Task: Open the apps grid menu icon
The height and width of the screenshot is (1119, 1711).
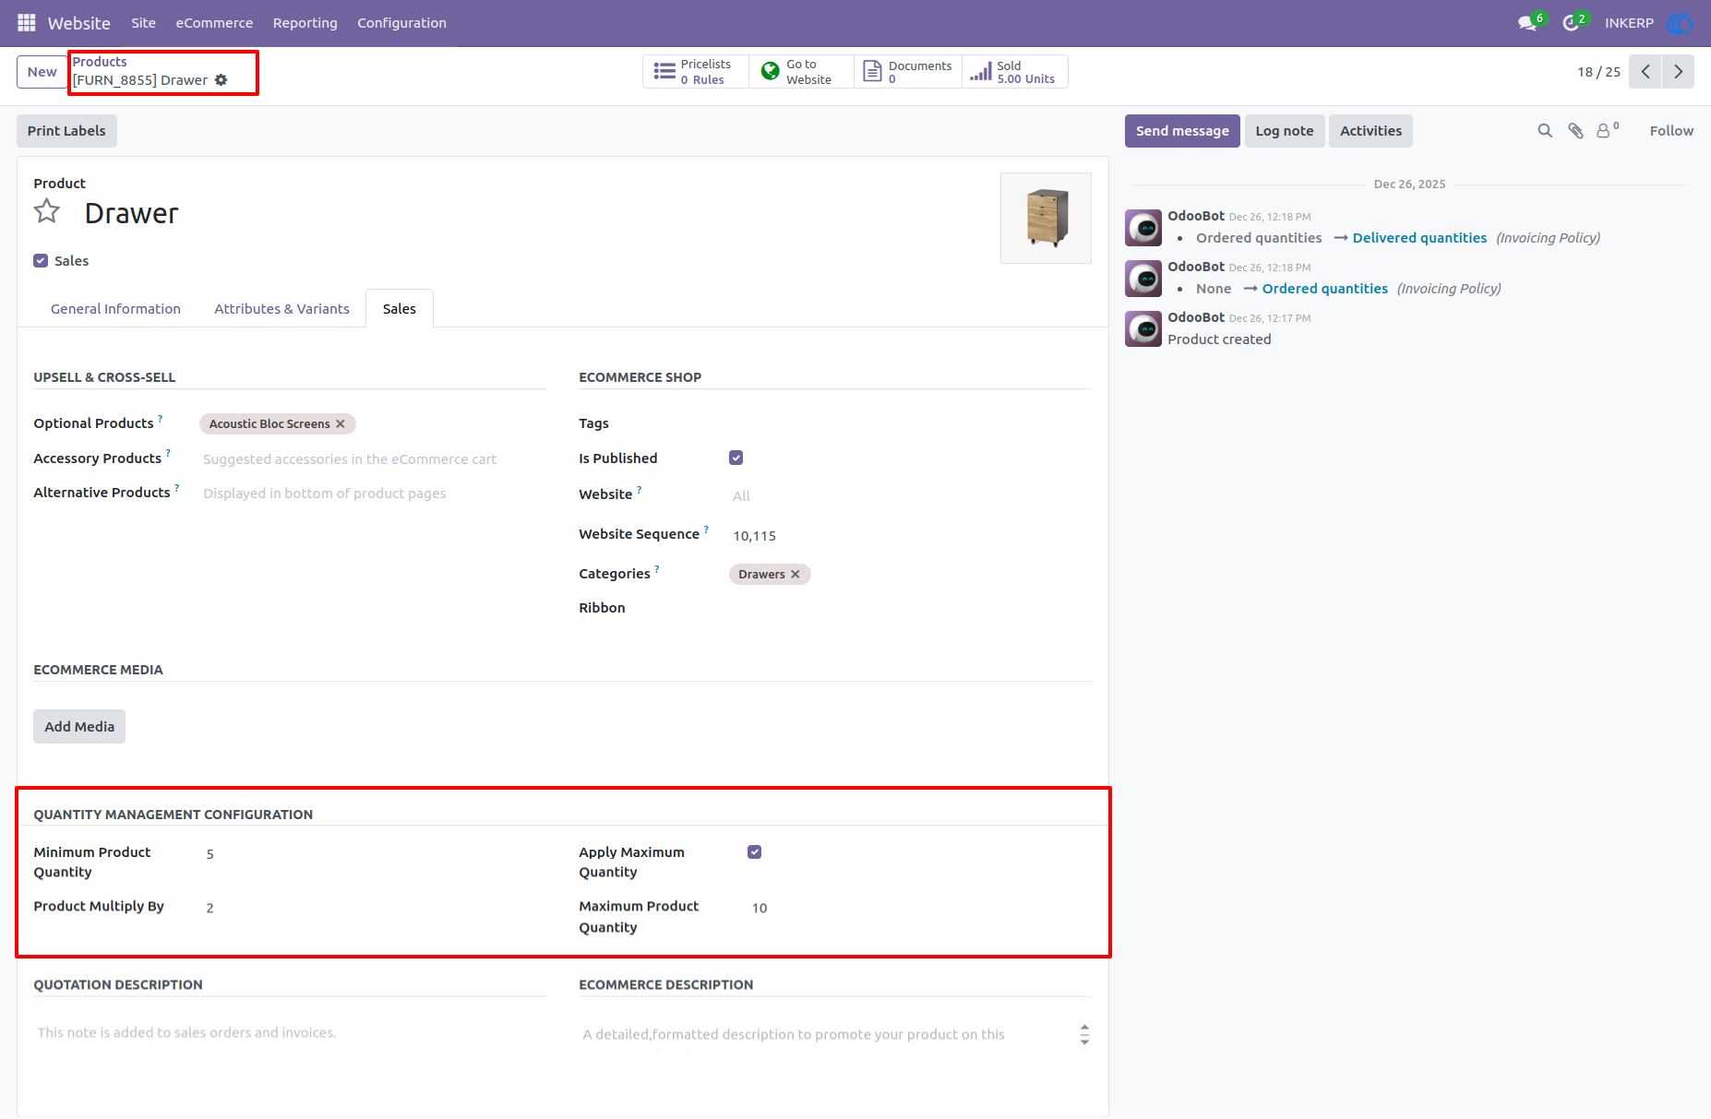Action: (26, 22)
